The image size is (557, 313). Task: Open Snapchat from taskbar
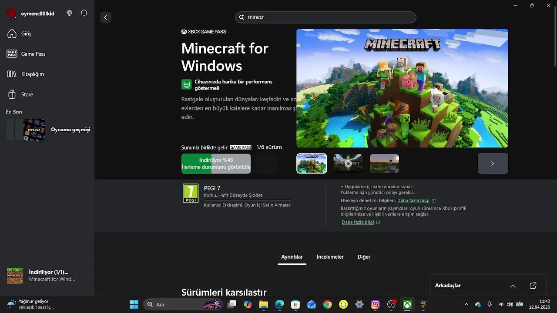(x=343, y=304)
